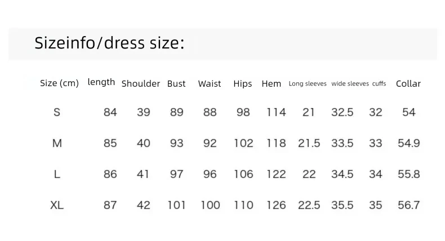The height and width of the screenshot is (241, 445).
Task: Select the "Long sleeves" column header
Action: (x=308, y=84)
